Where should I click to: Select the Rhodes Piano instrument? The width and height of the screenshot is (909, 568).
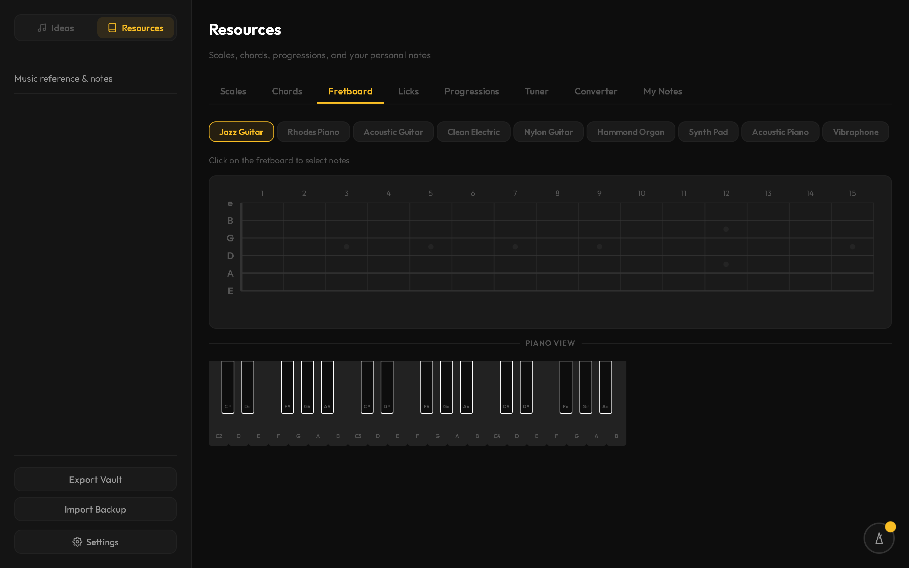click(313, 132)
